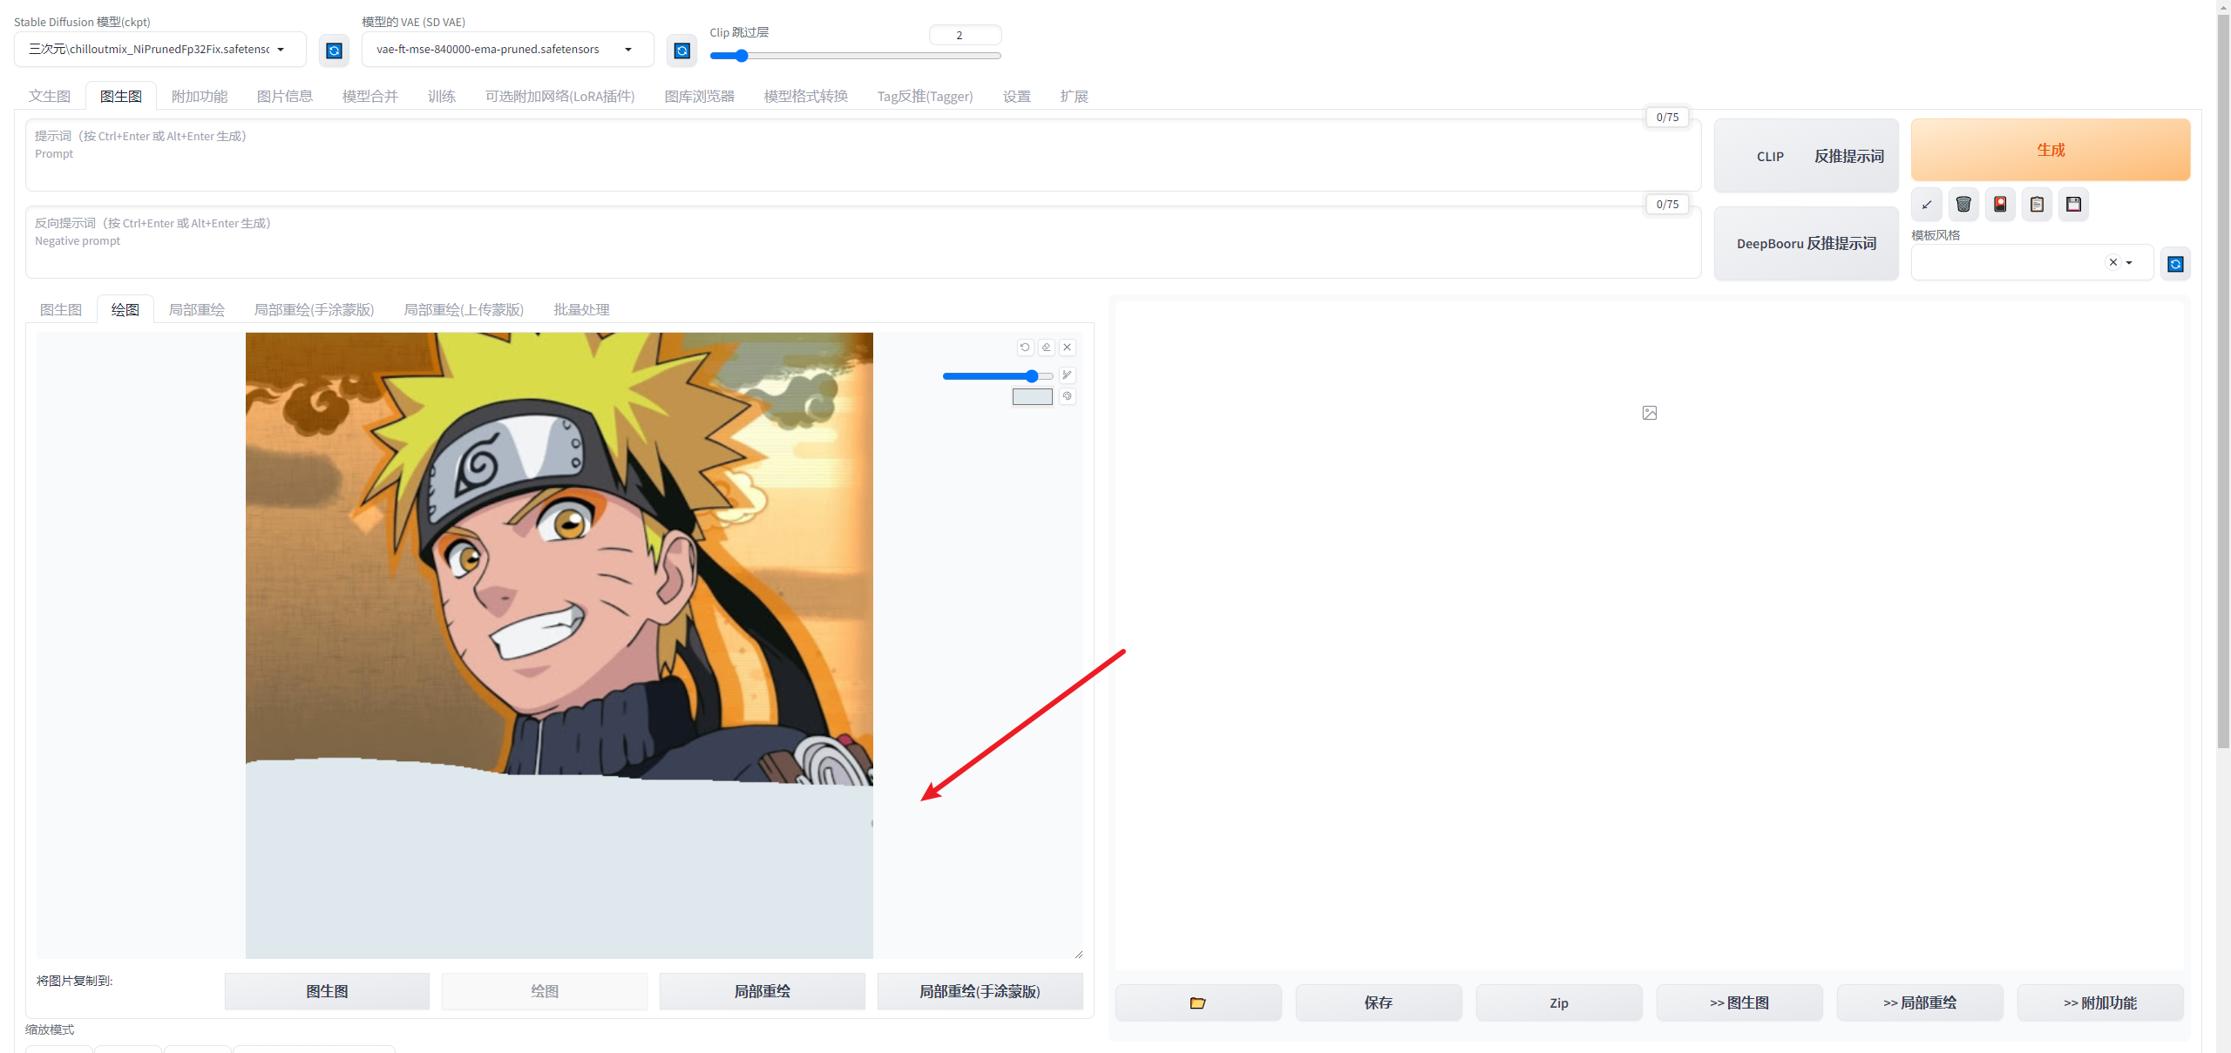The width and height of the screenshot is (2231, 1053).
Task: Switch to the 图库浏览器 tab
Action: click(x=700, y=97)
